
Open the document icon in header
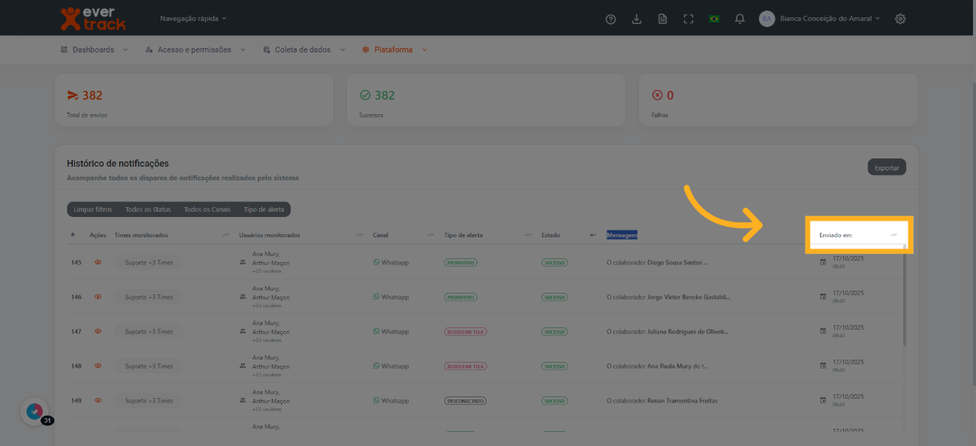coord(662,19)
